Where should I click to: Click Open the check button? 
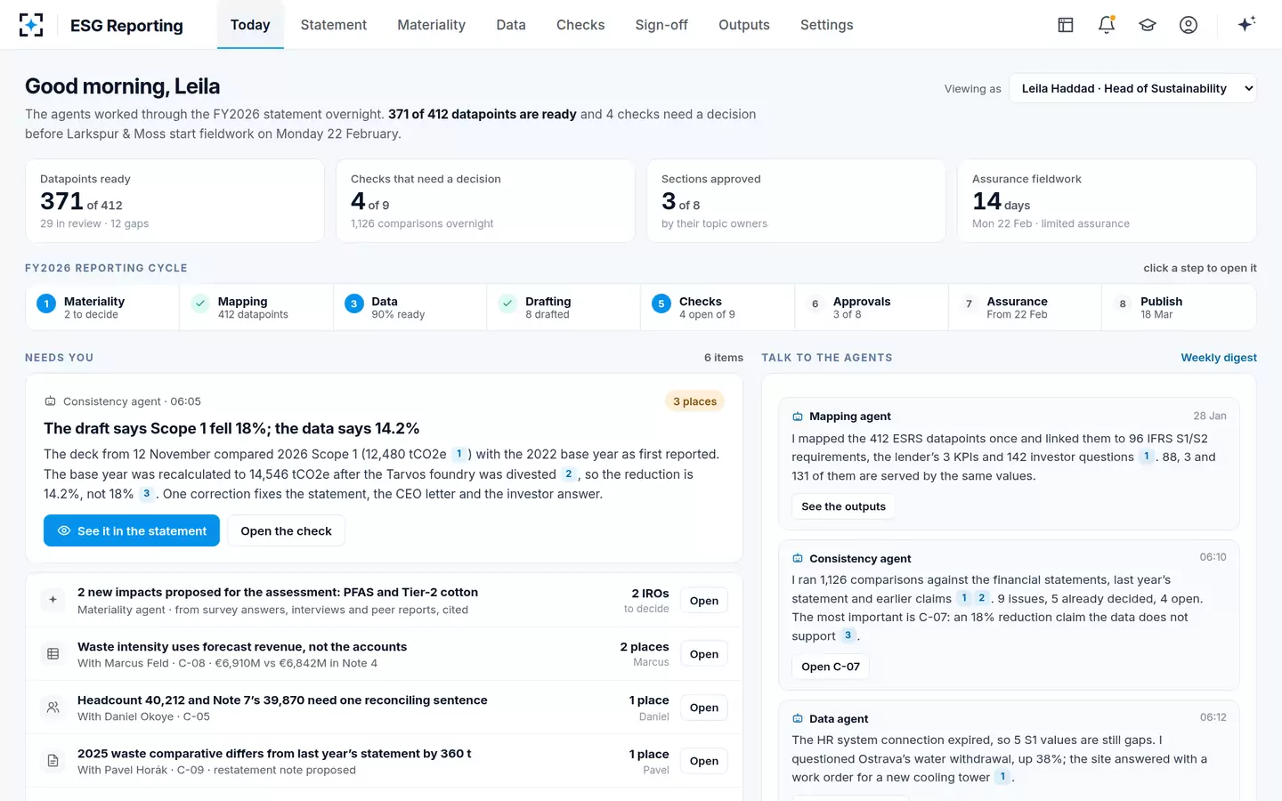pyautogui.click(x=286, y=530)
